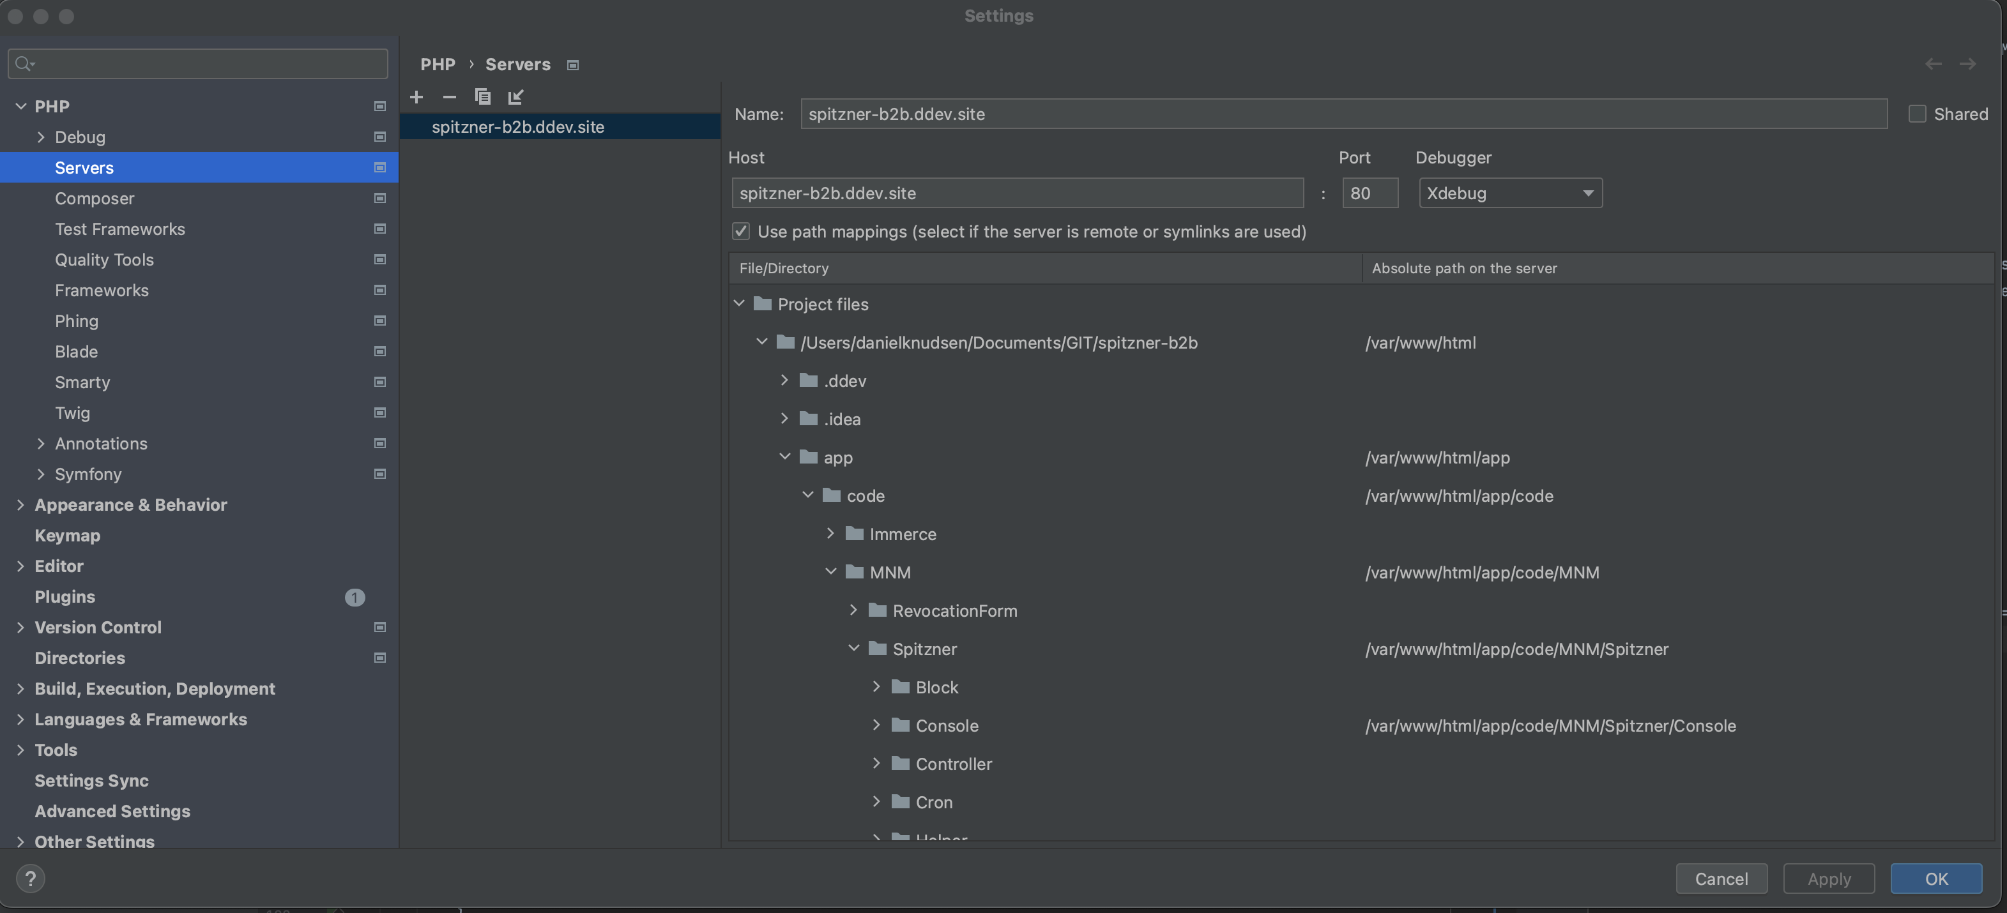Screen dimensions: 2007x913
Task: Click the copy server icon
Action: click(x=482, y=98)
